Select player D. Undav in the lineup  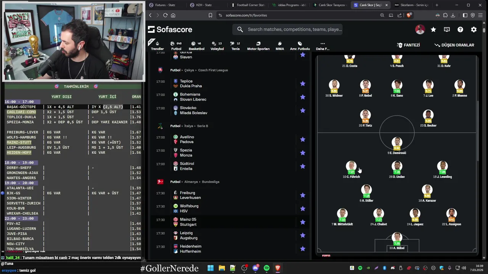coord(397,170)
